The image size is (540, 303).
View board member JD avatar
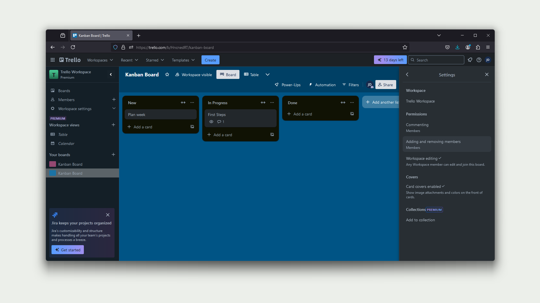tap(370, 85)
